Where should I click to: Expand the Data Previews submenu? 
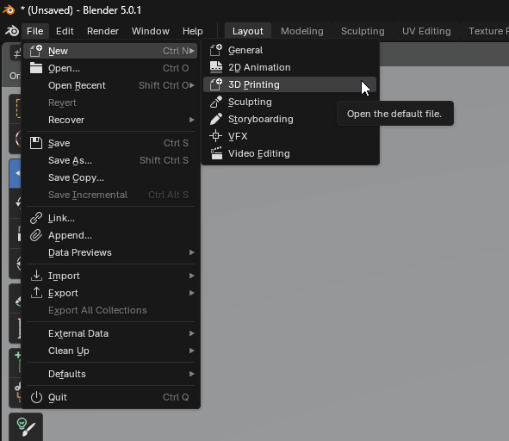110,252
